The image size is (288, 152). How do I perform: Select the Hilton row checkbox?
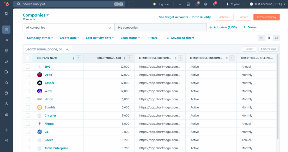[28, 99]
